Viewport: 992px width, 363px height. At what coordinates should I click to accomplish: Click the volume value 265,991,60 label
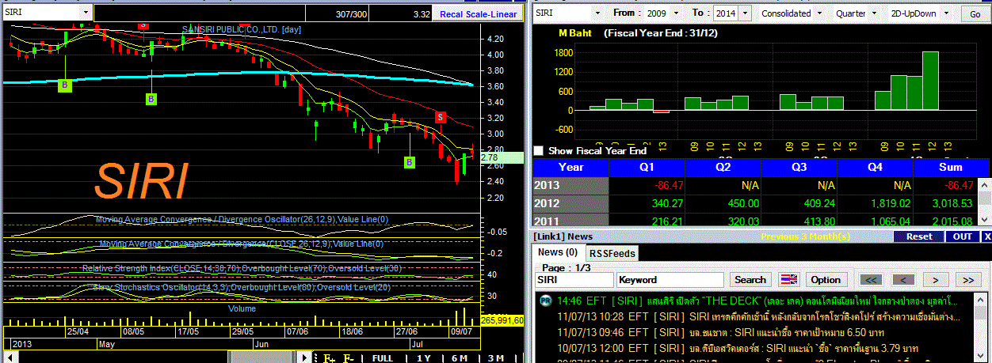point(501,320)
